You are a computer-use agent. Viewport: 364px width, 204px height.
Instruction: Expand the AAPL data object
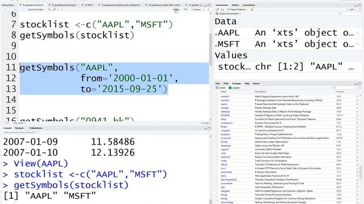216,34
